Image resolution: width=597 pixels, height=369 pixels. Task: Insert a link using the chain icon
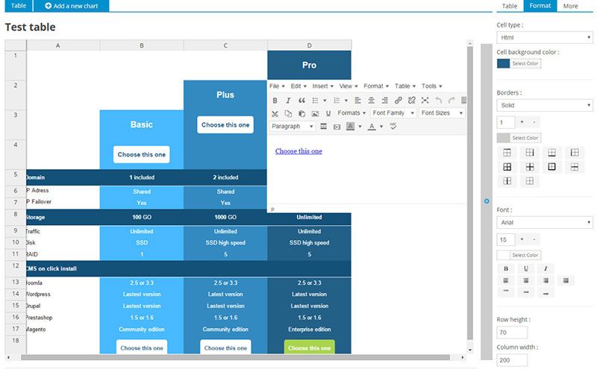398,101
